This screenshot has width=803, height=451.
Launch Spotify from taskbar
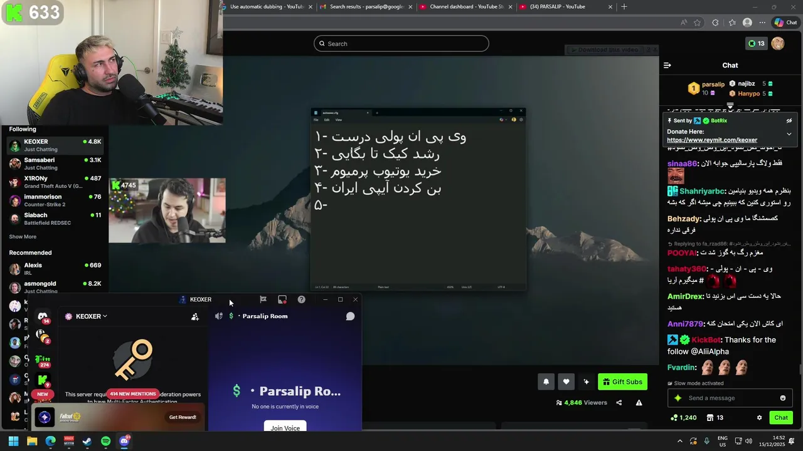coord(105,441)
